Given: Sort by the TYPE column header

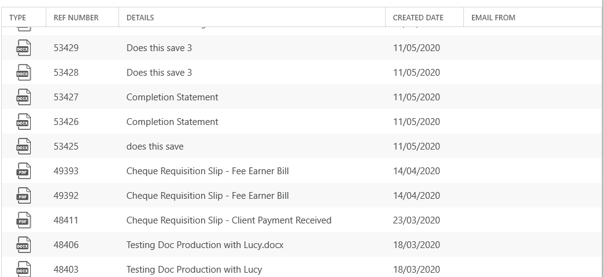Looking at the screenshot, I should [x=18, y=18].
